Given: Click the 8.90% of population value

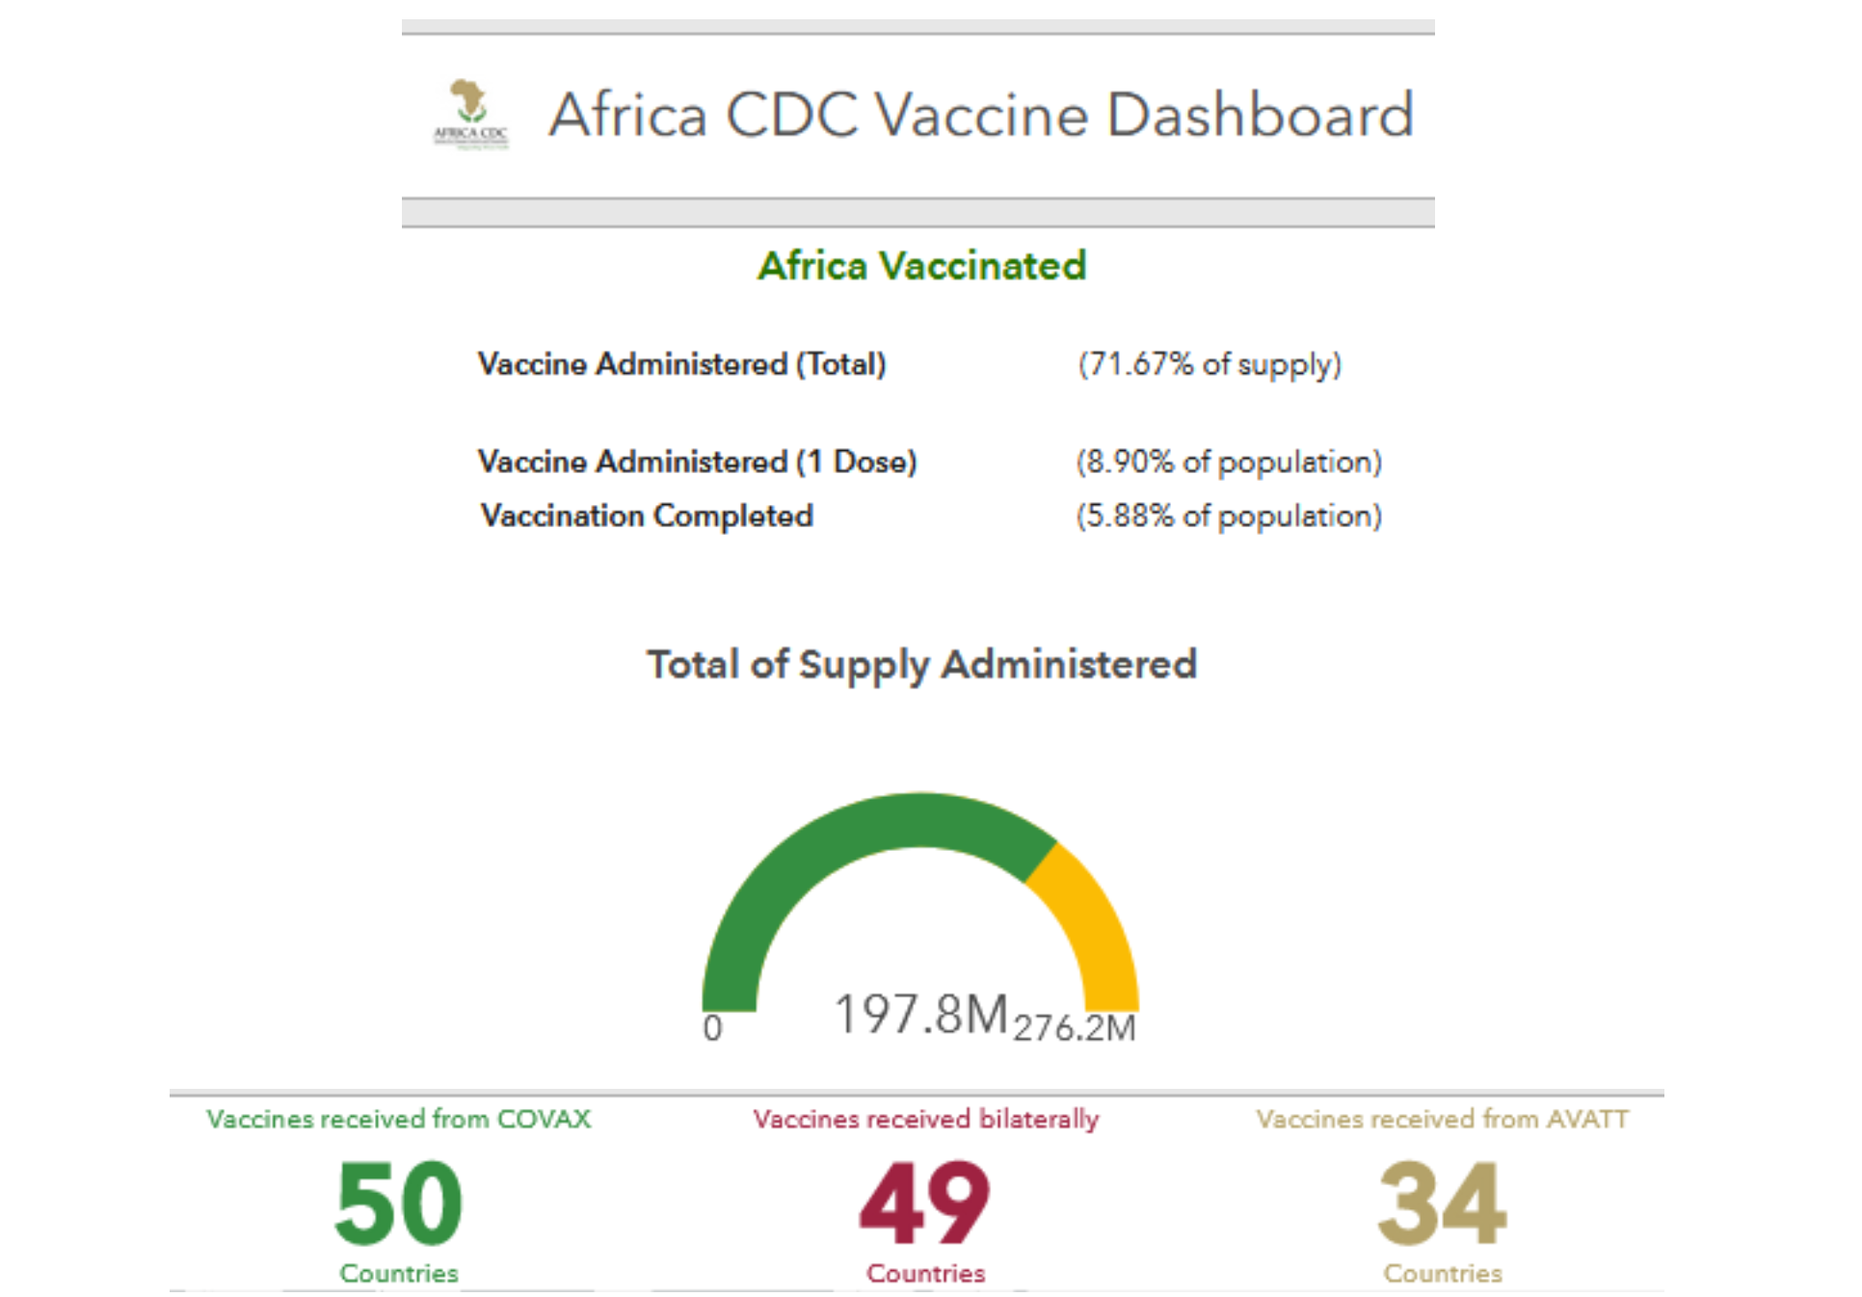Looking at the screenshot, I should tap(1229, 462).
